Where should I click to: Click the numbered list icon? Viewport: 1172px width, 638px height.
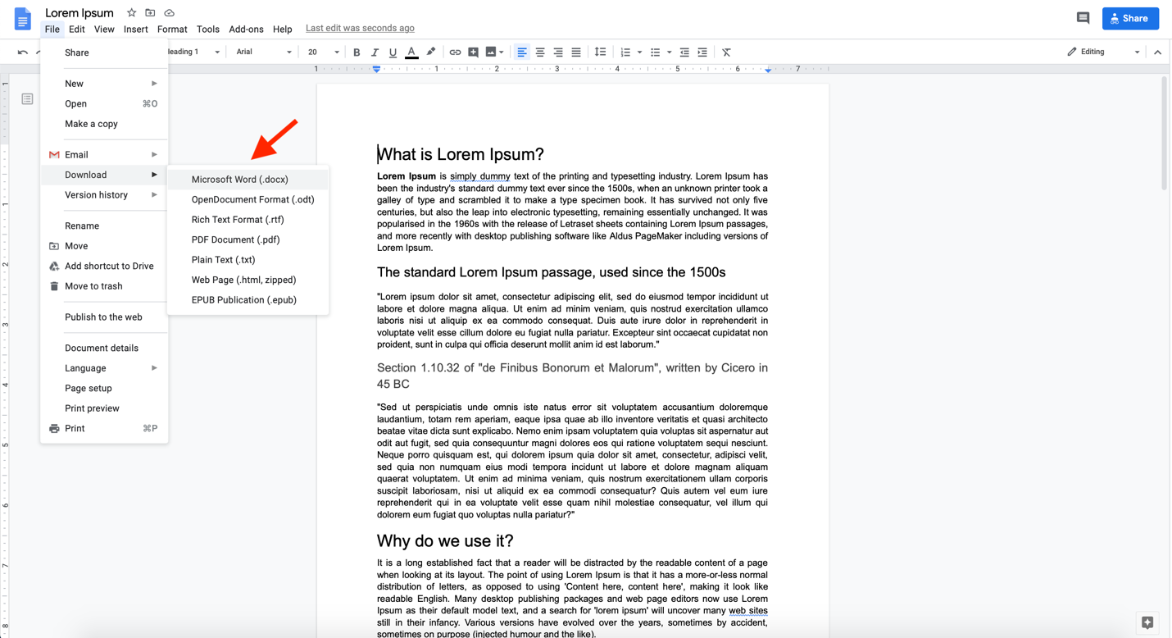(625, 52)
